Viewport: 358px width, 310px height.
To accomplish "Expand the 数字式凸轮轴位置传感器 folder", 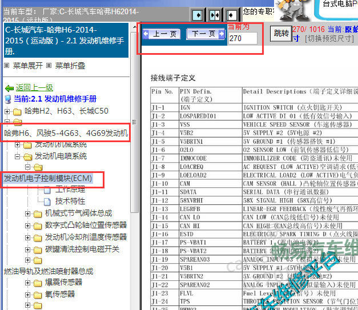I will 27,226.
